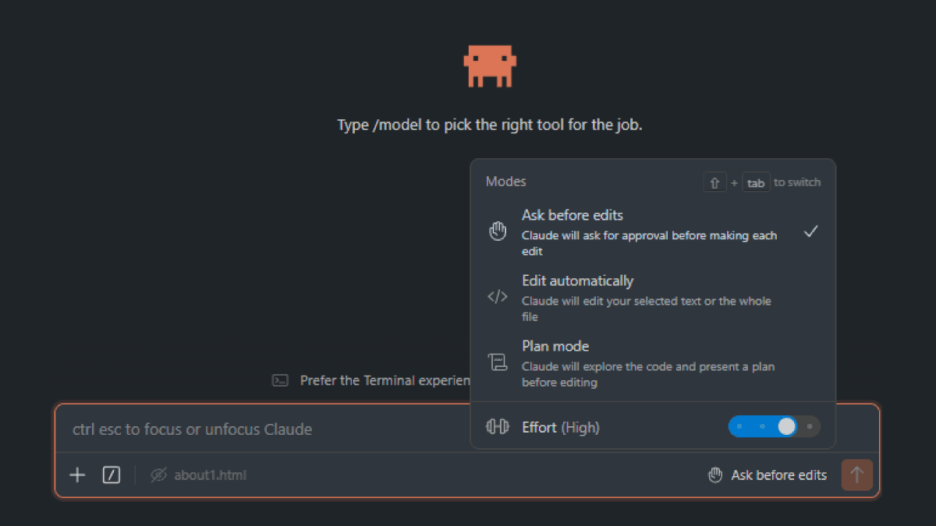Screen dimensions: 936x526
Task: Click the tab key badge in the Modes header
Action: tap(755, 182)
